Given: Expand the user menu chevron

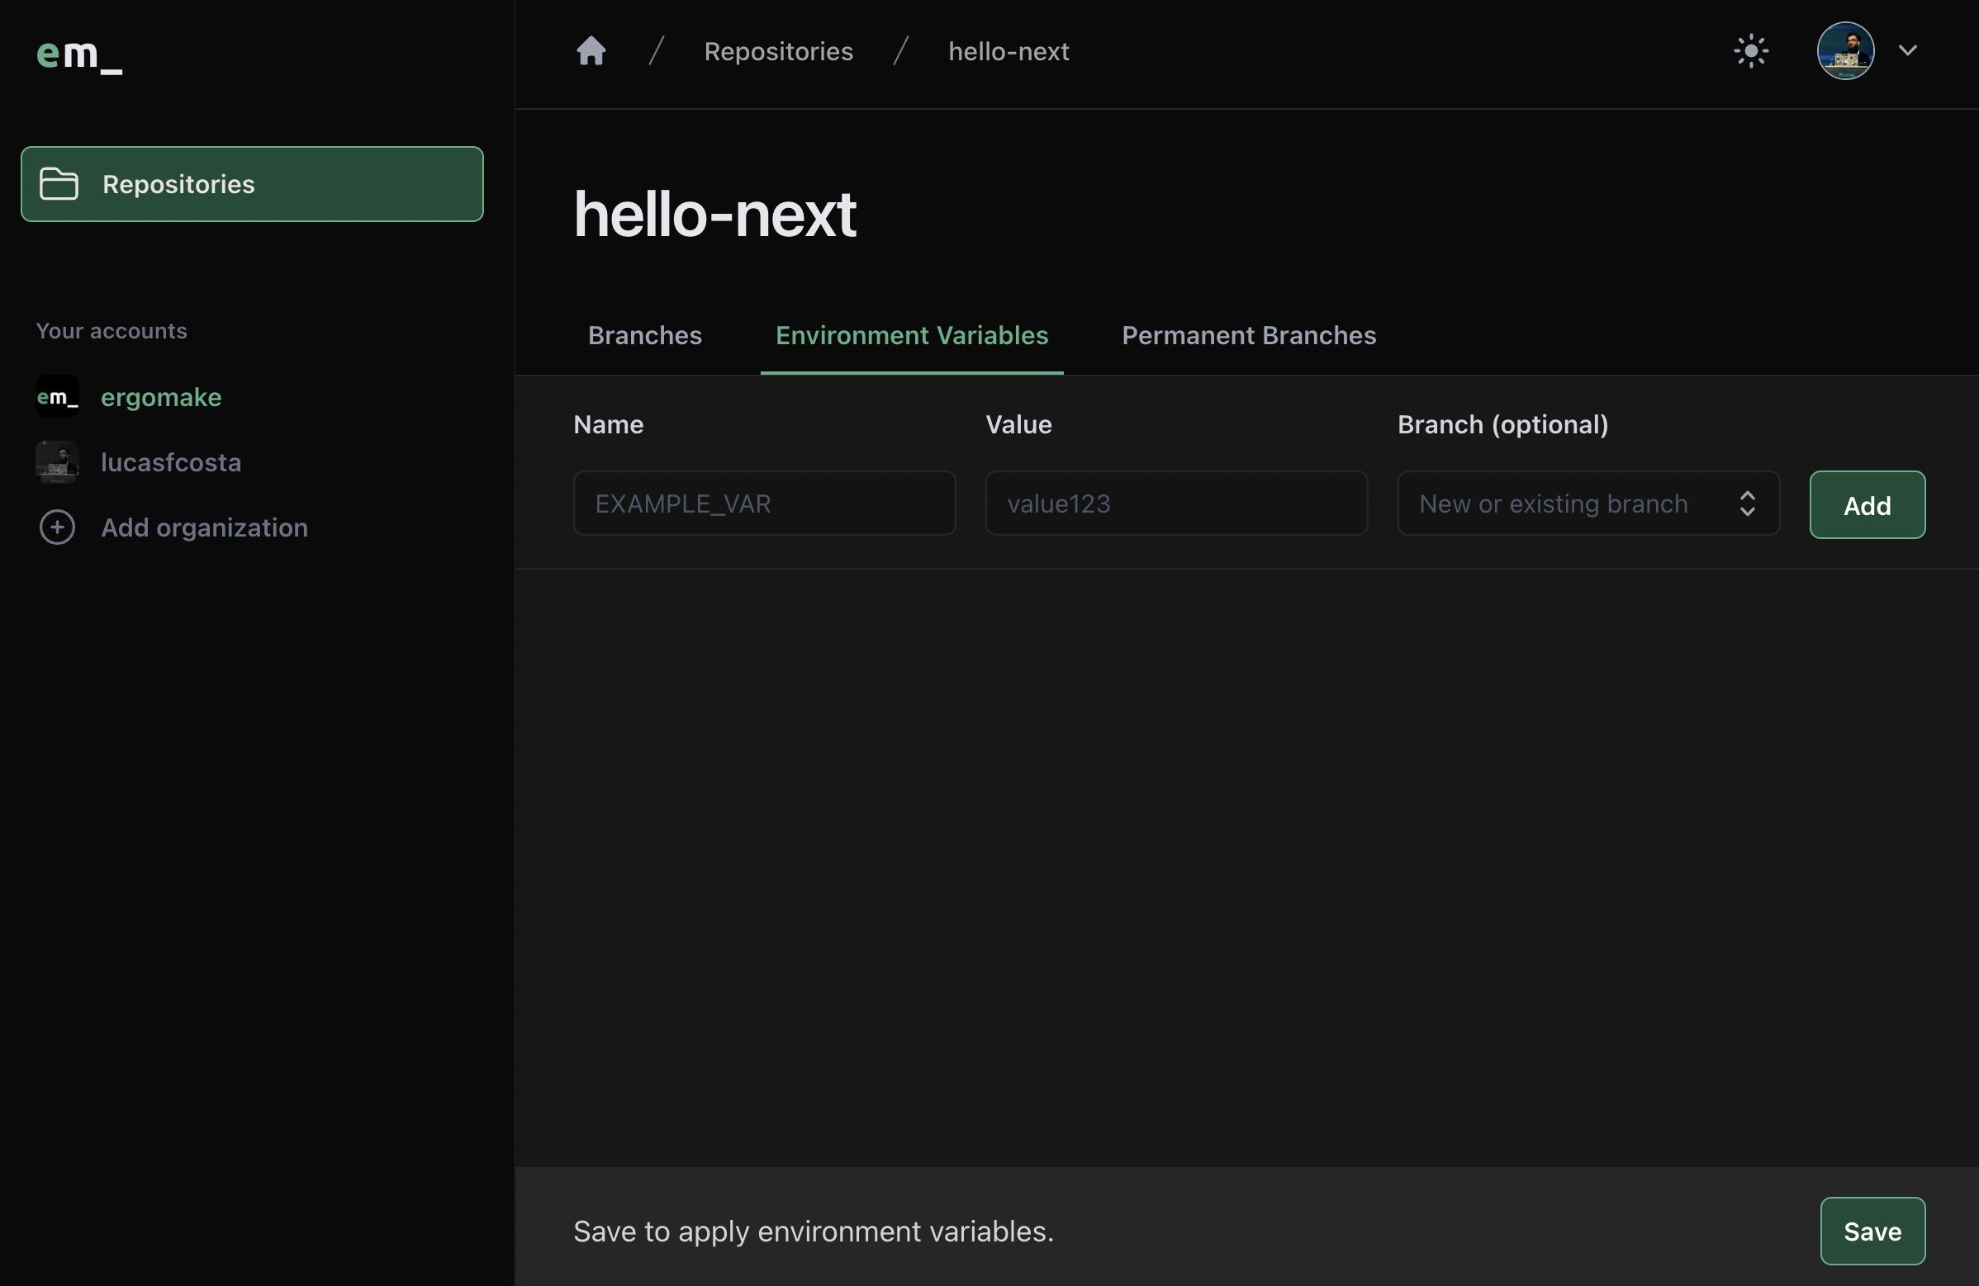Looking at the screenshot, I should click(1907, 51).
